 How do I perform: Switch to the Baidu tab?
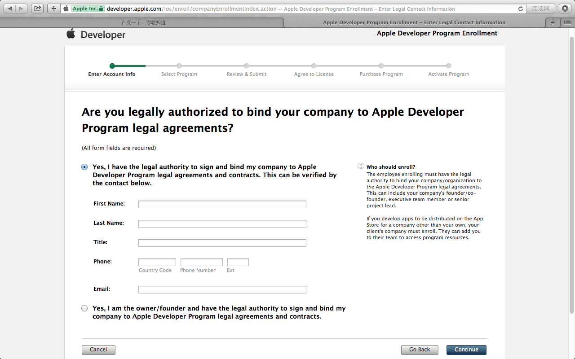pyautogui.click(x=143, y=22)
